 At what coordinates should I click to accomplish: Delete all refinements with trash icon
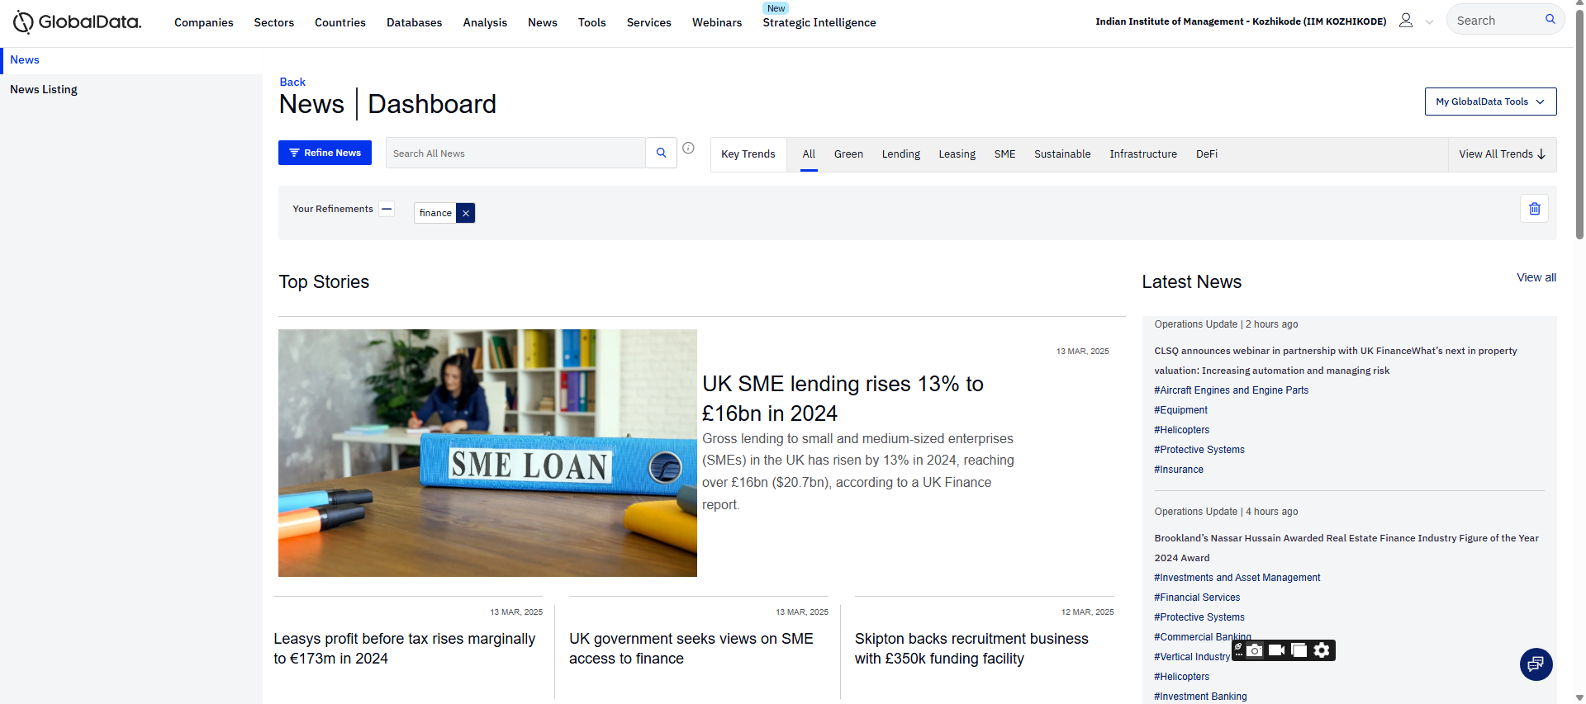click(1534, 209)
